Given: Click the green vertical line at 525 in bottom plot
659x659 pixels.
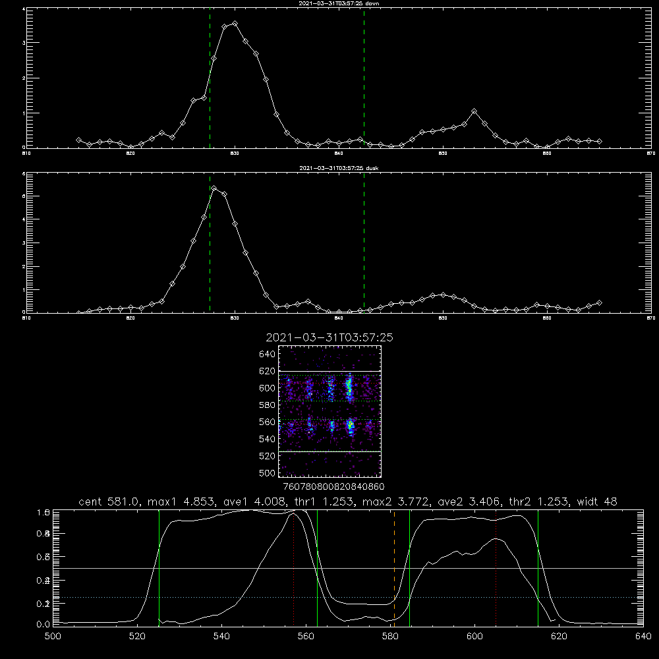Looking at the screenshot, I should 159,567.
